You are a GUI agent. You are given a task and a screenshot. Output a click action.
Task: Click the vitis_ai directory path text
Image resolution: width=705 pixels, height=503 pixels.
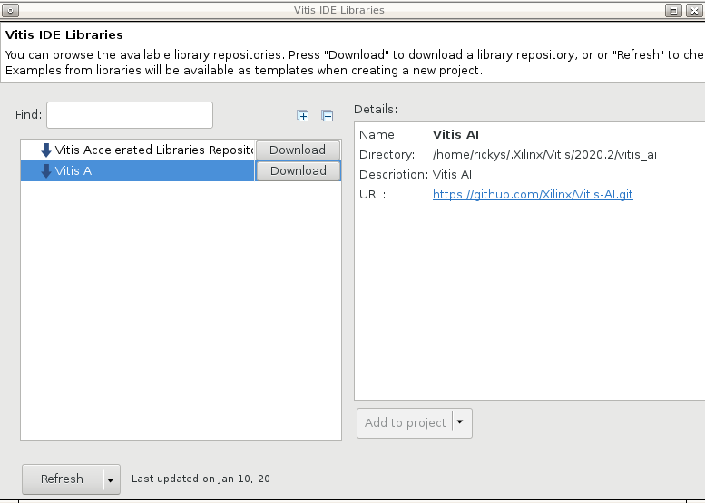(544, 155)
